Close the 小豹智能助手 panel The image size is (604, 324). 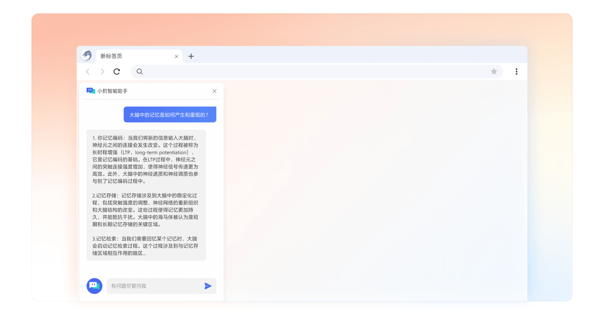(215, 91)
